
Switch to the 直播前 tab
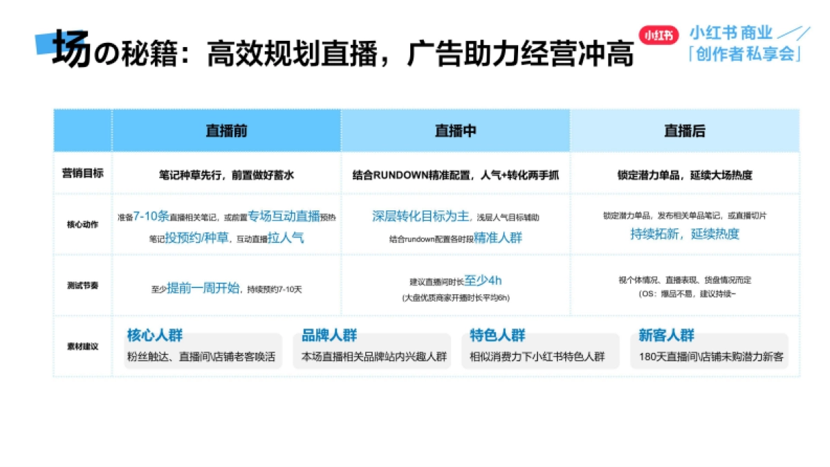227,129
